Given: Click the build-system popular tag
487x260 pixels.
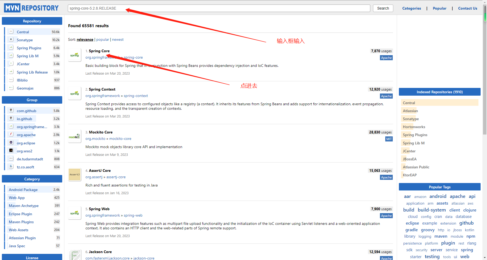Looking at the screenshot, I should click(x=432, y=210).
